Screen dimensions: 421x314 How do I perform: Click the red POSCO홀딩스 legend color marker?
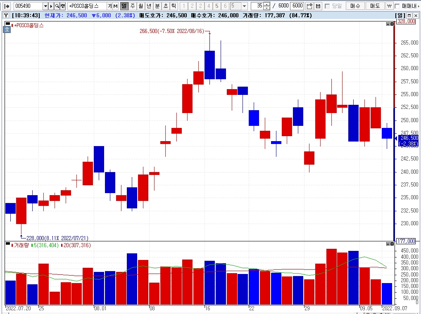tap(12, 26)
